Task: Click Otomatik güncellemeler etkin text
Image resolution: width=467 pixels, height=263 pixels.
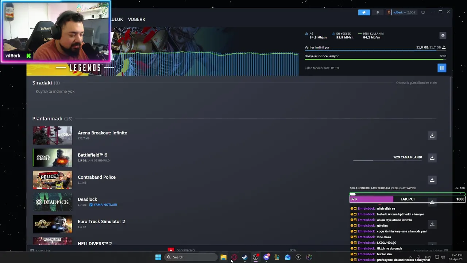Action: point(416,83)
